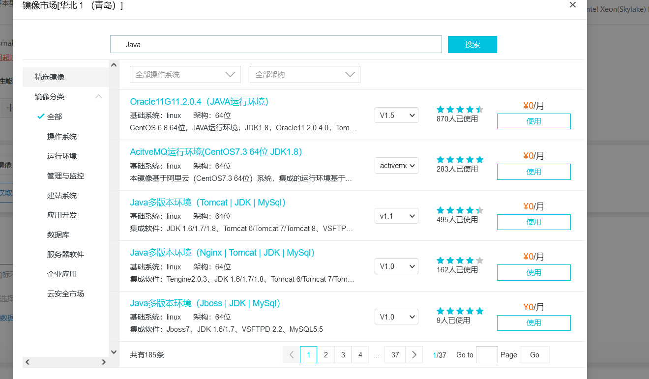Go to page 3
The image size is (649, 379).
343,354
